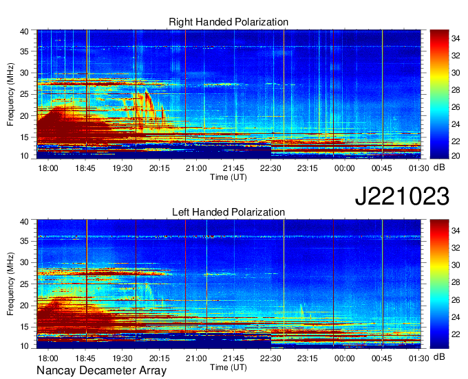Click the 26 label on Right Handed colorbar
The width and height of the screenshot is (468, 379).
point(456,107)
